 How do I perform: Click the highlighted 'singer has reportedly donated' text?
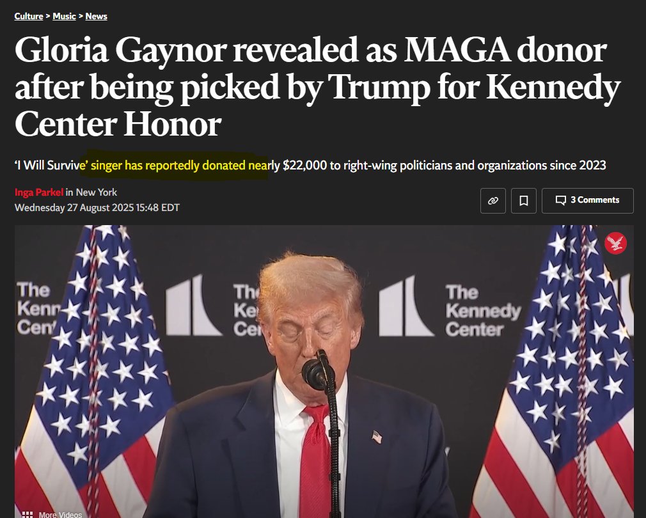pos(167,165)
